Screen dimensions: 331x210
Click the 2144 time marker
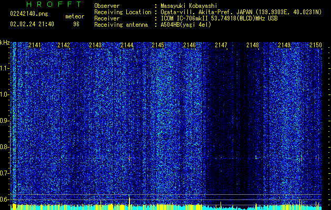[127, 45]
